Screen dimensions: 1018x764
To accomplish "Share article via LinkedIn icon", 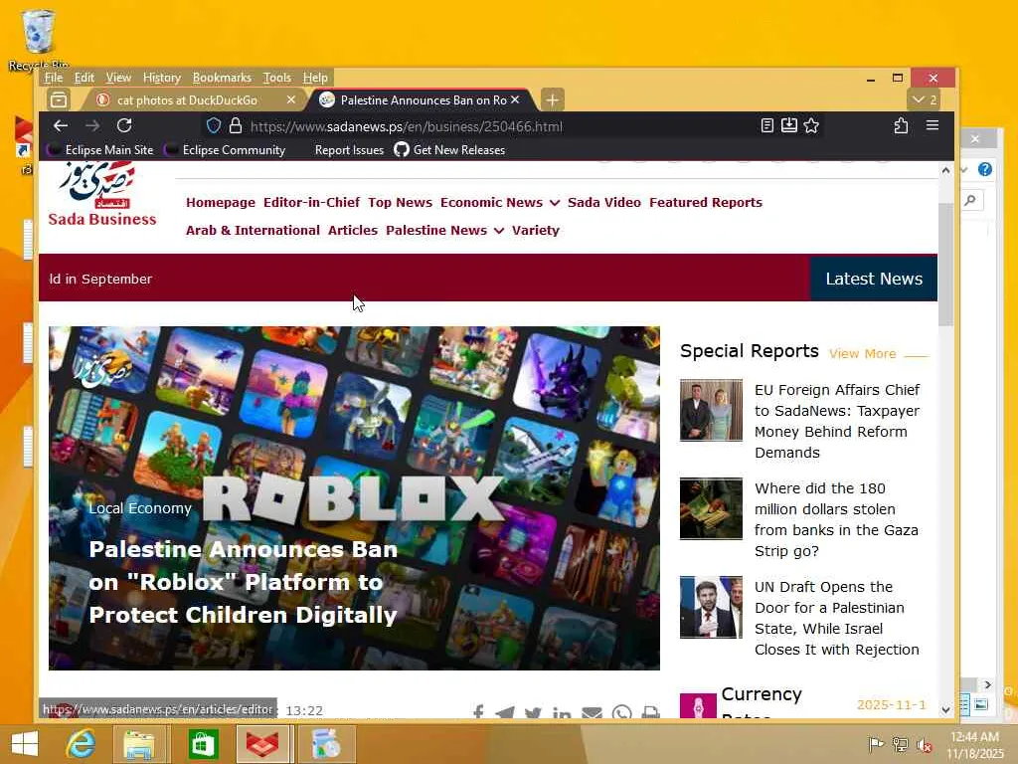I will (562, 712).
